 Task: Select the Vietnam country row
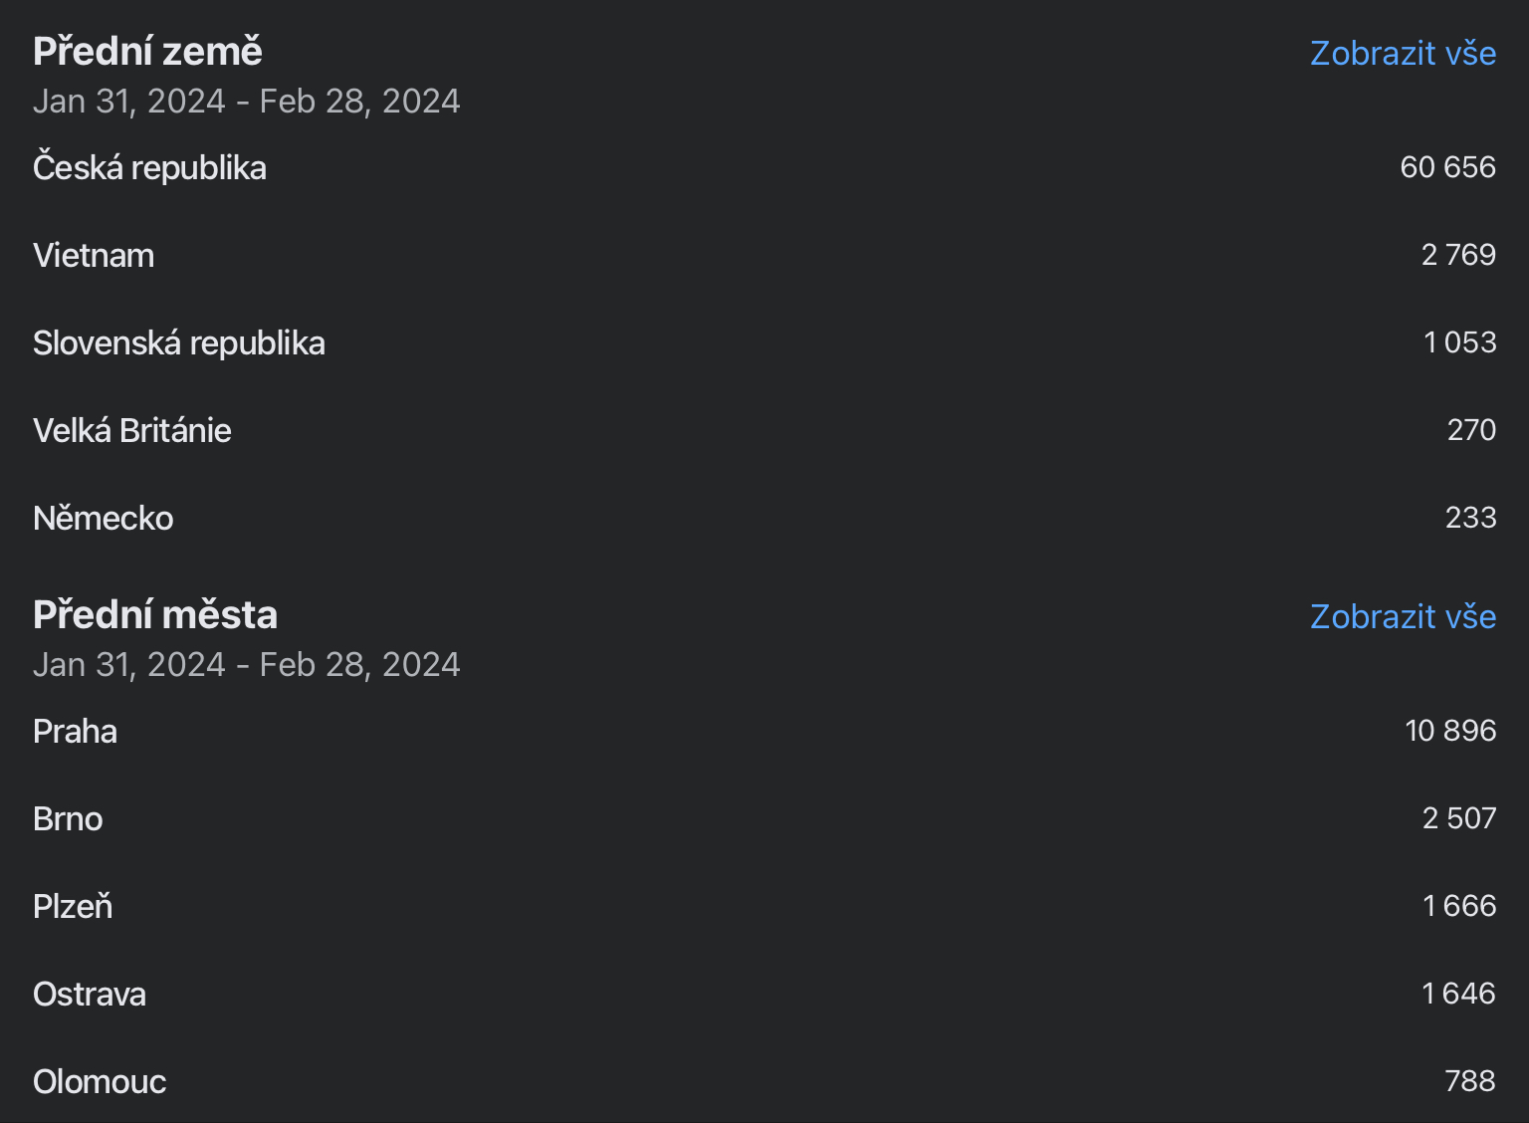point(764,255)
